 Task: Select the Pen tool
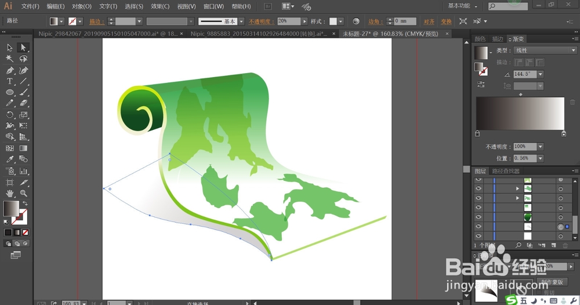coord(10,70)
